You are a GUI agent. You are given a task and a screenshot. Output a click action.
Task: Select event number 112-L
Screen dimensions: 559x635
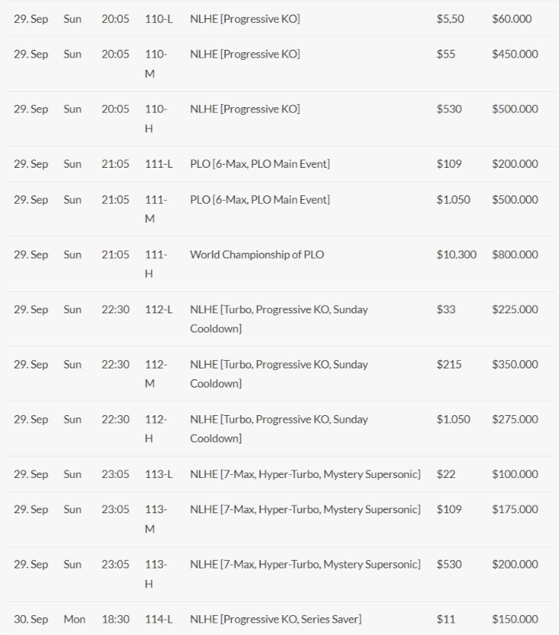point(159,310)
